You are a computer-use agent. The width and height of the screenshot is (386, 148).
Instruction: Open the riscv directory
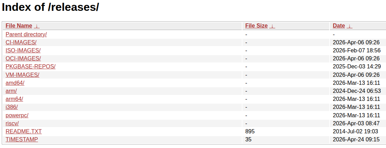(12, 123)
